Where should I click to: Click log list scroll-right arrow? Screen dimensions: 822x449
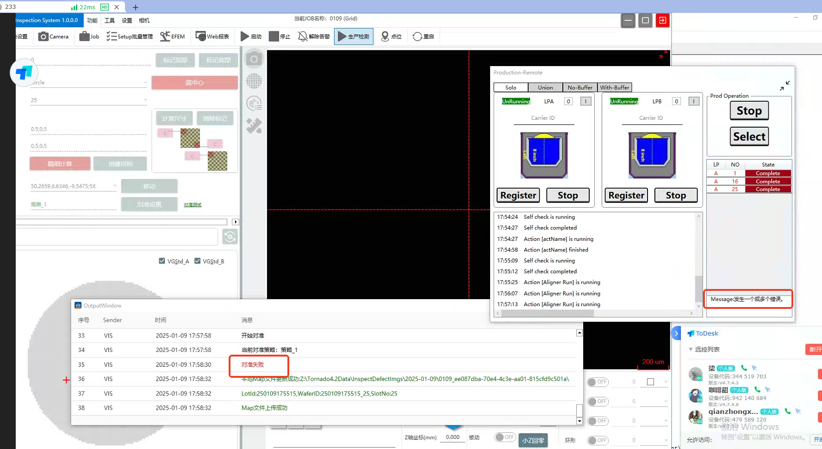(x=691, y=314)
